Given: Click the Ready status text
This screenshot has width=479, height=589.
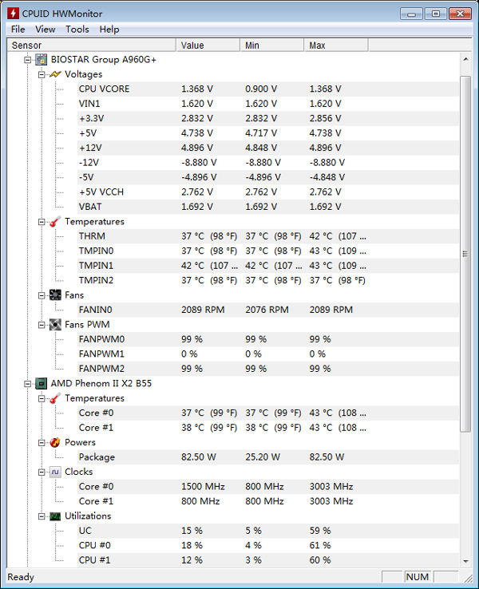Looking at the screenshot, I should pos(21,577).
